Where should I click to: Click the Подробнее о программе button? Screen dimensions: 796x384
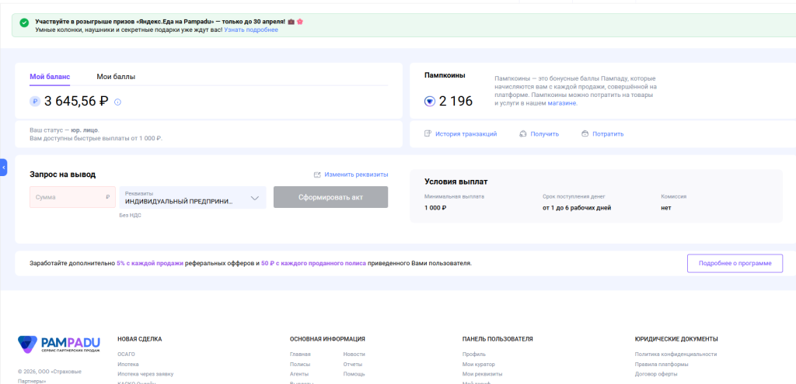[735, 264]
